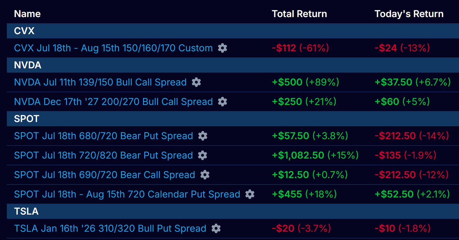
Task: Collapse the SPOT group header row
Action: [233, 119]
